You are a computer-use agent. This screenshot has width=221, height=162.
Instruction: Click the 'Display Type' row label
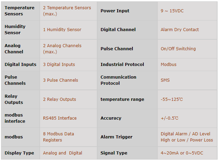pyautogui.click(x=19, y=153)
